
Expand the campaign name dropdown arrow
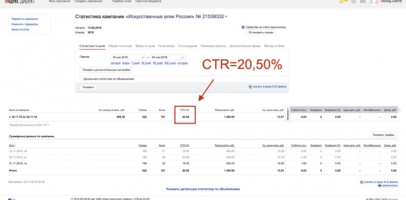click(226, 17)
